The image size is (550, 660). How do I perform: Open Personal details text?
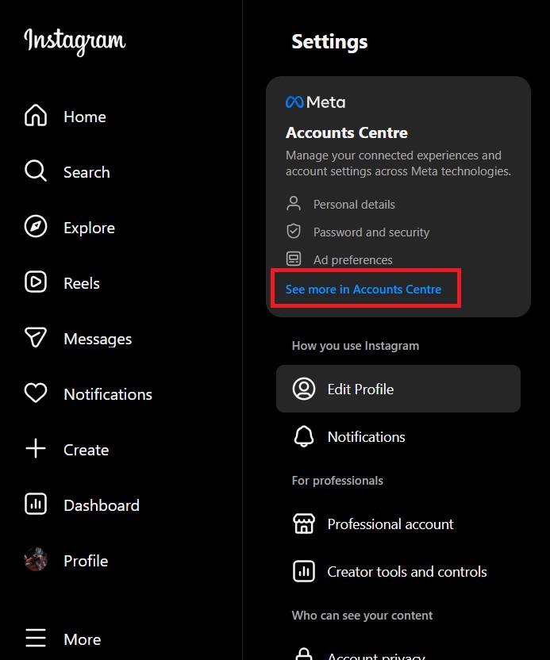pyautogui.click(x=354, y=205)
